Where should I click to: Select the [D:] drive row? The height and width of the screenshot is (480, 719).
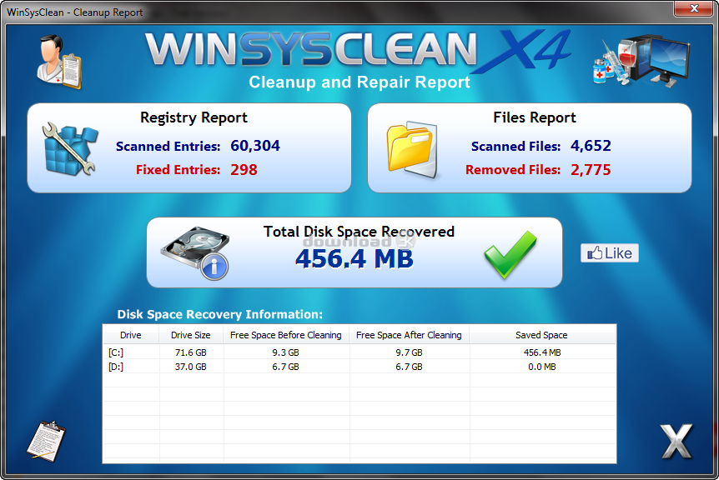[x=359, y=367]
